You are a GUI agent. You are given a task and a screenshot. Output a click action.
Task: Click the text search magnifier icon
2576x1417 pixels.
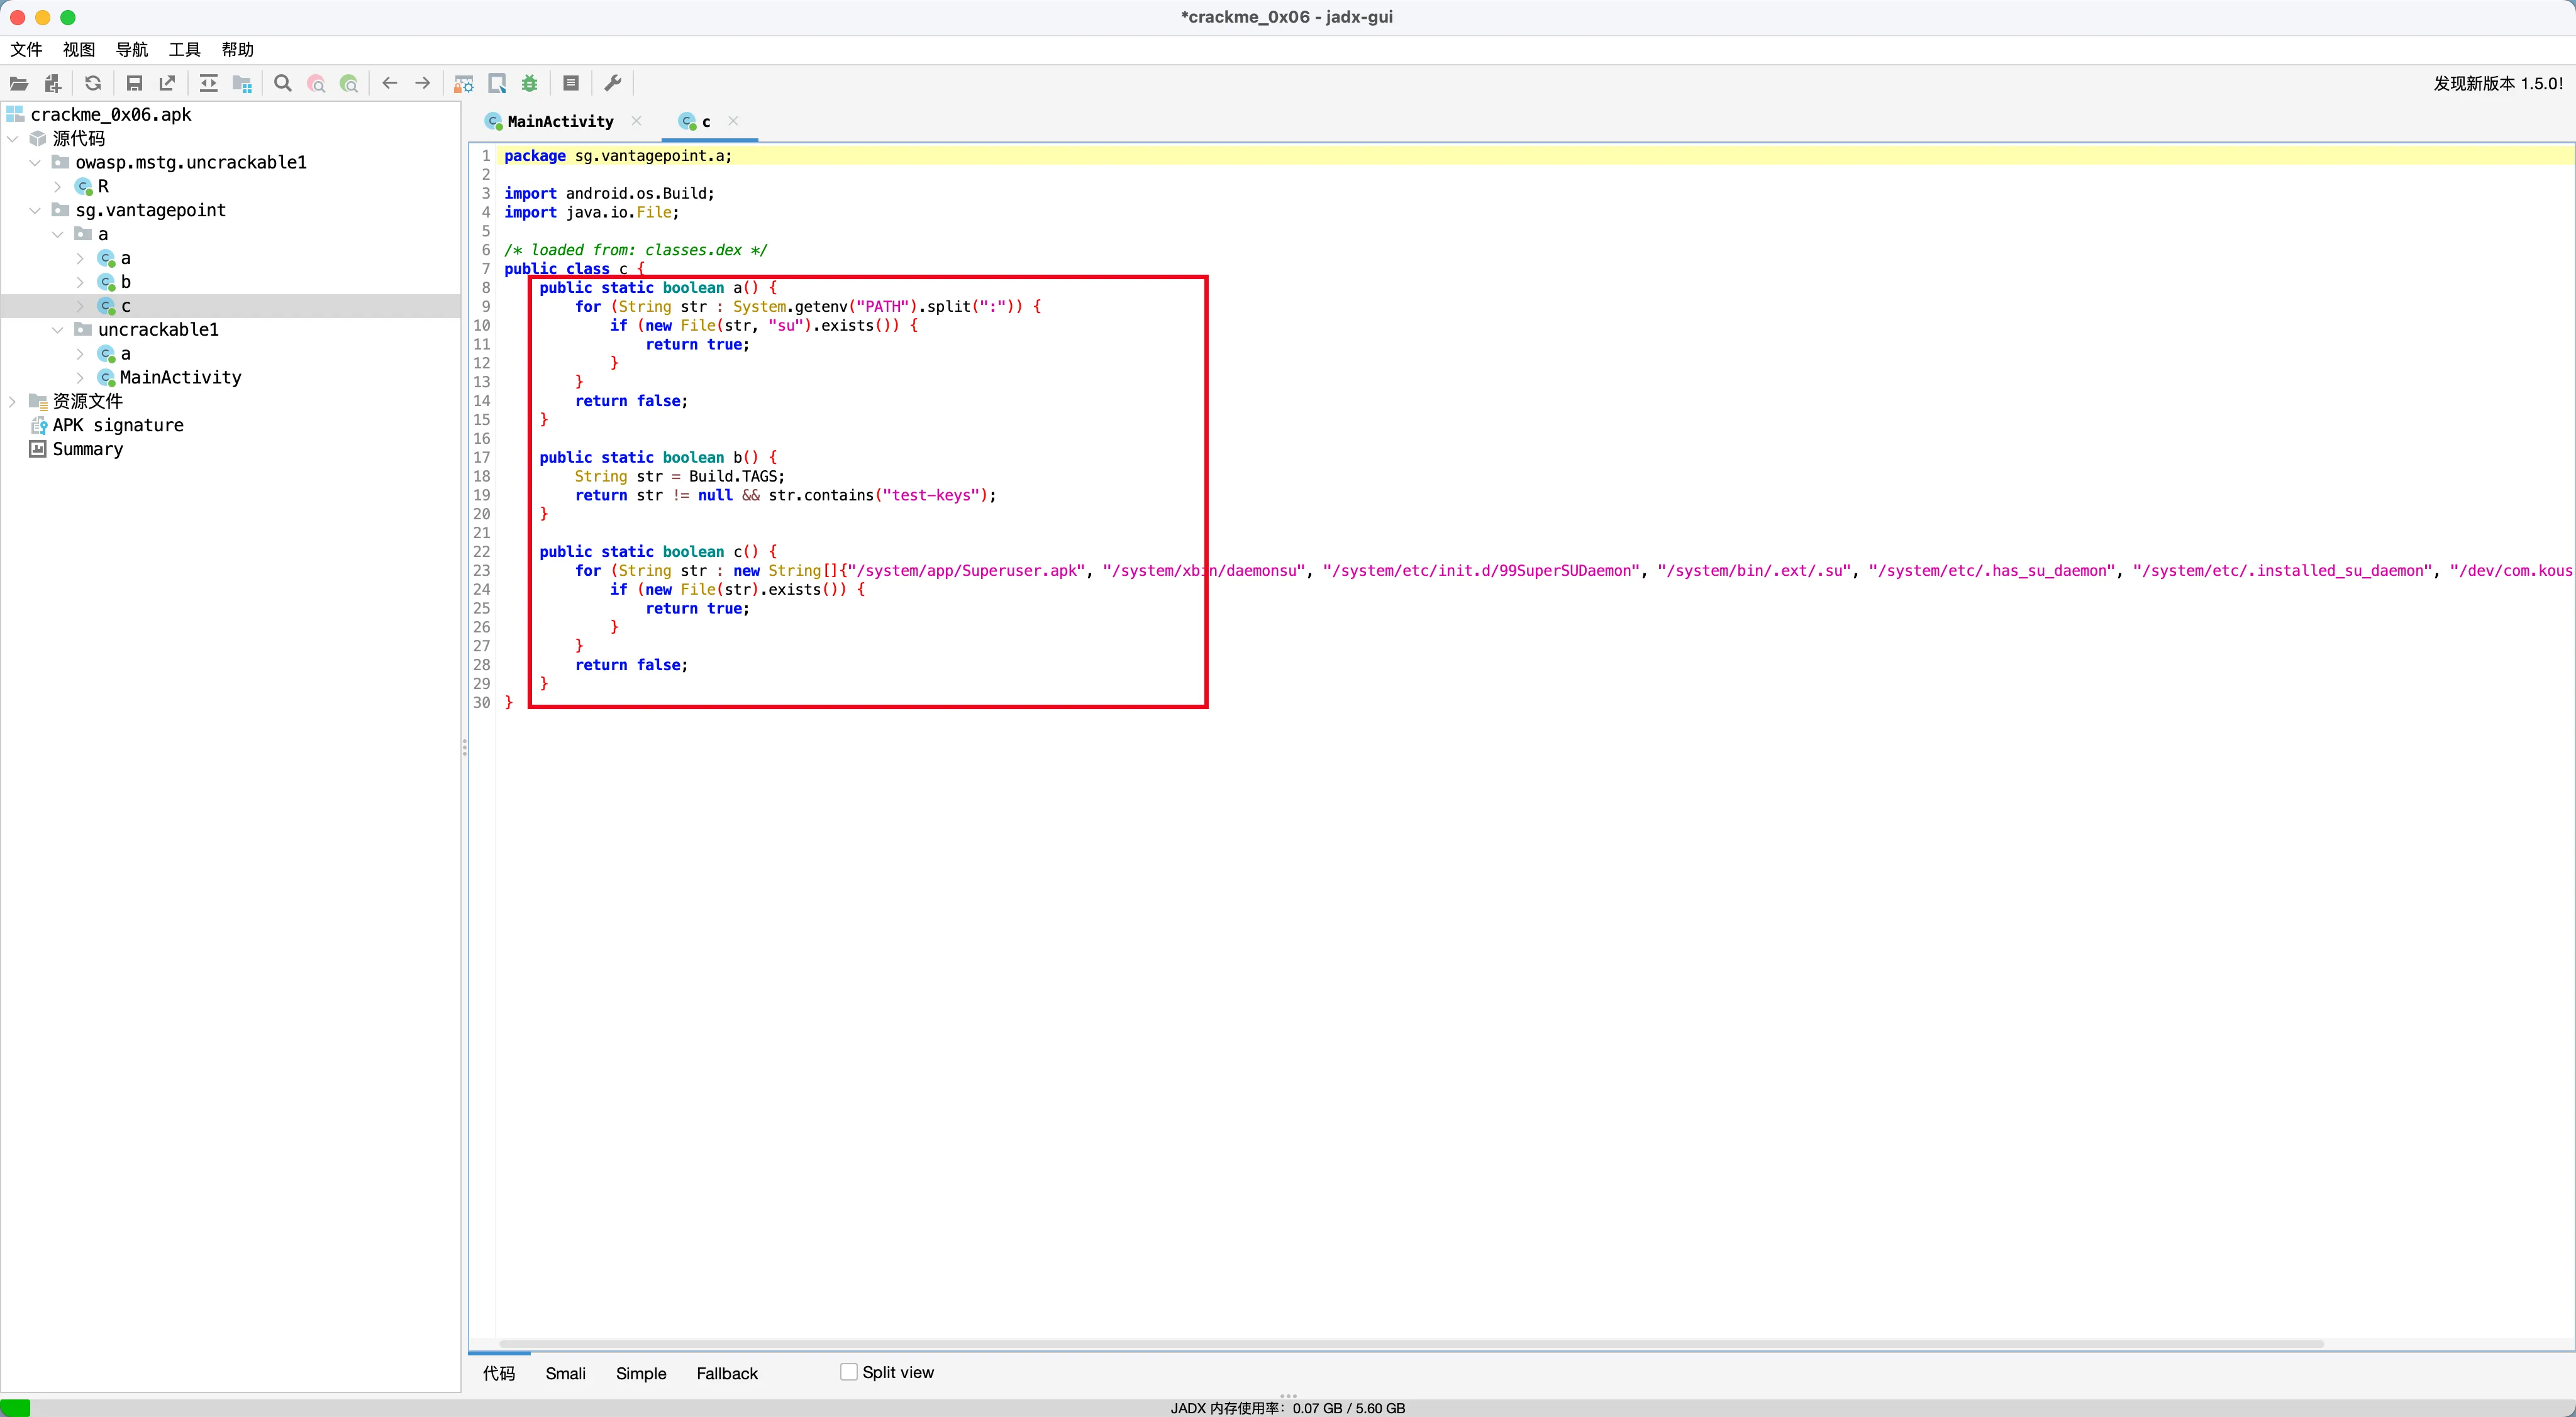283,84
